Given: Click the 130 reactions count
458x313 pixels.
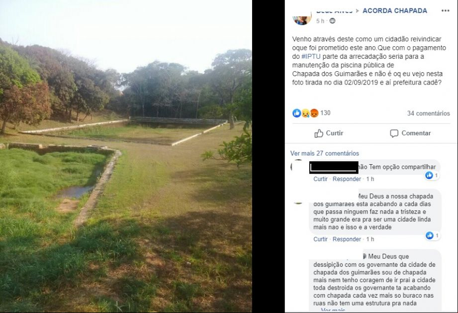Looking at the screenshot, I should [x=325, y=113].
